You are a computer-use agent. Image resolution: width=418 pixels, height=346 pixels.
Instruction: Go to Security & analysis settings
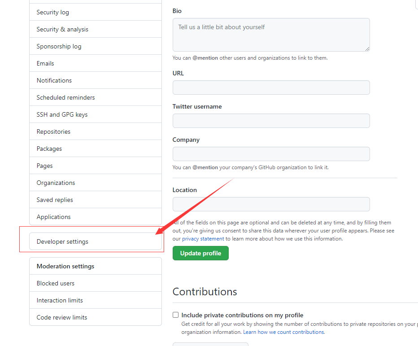[x=62, y=29]
